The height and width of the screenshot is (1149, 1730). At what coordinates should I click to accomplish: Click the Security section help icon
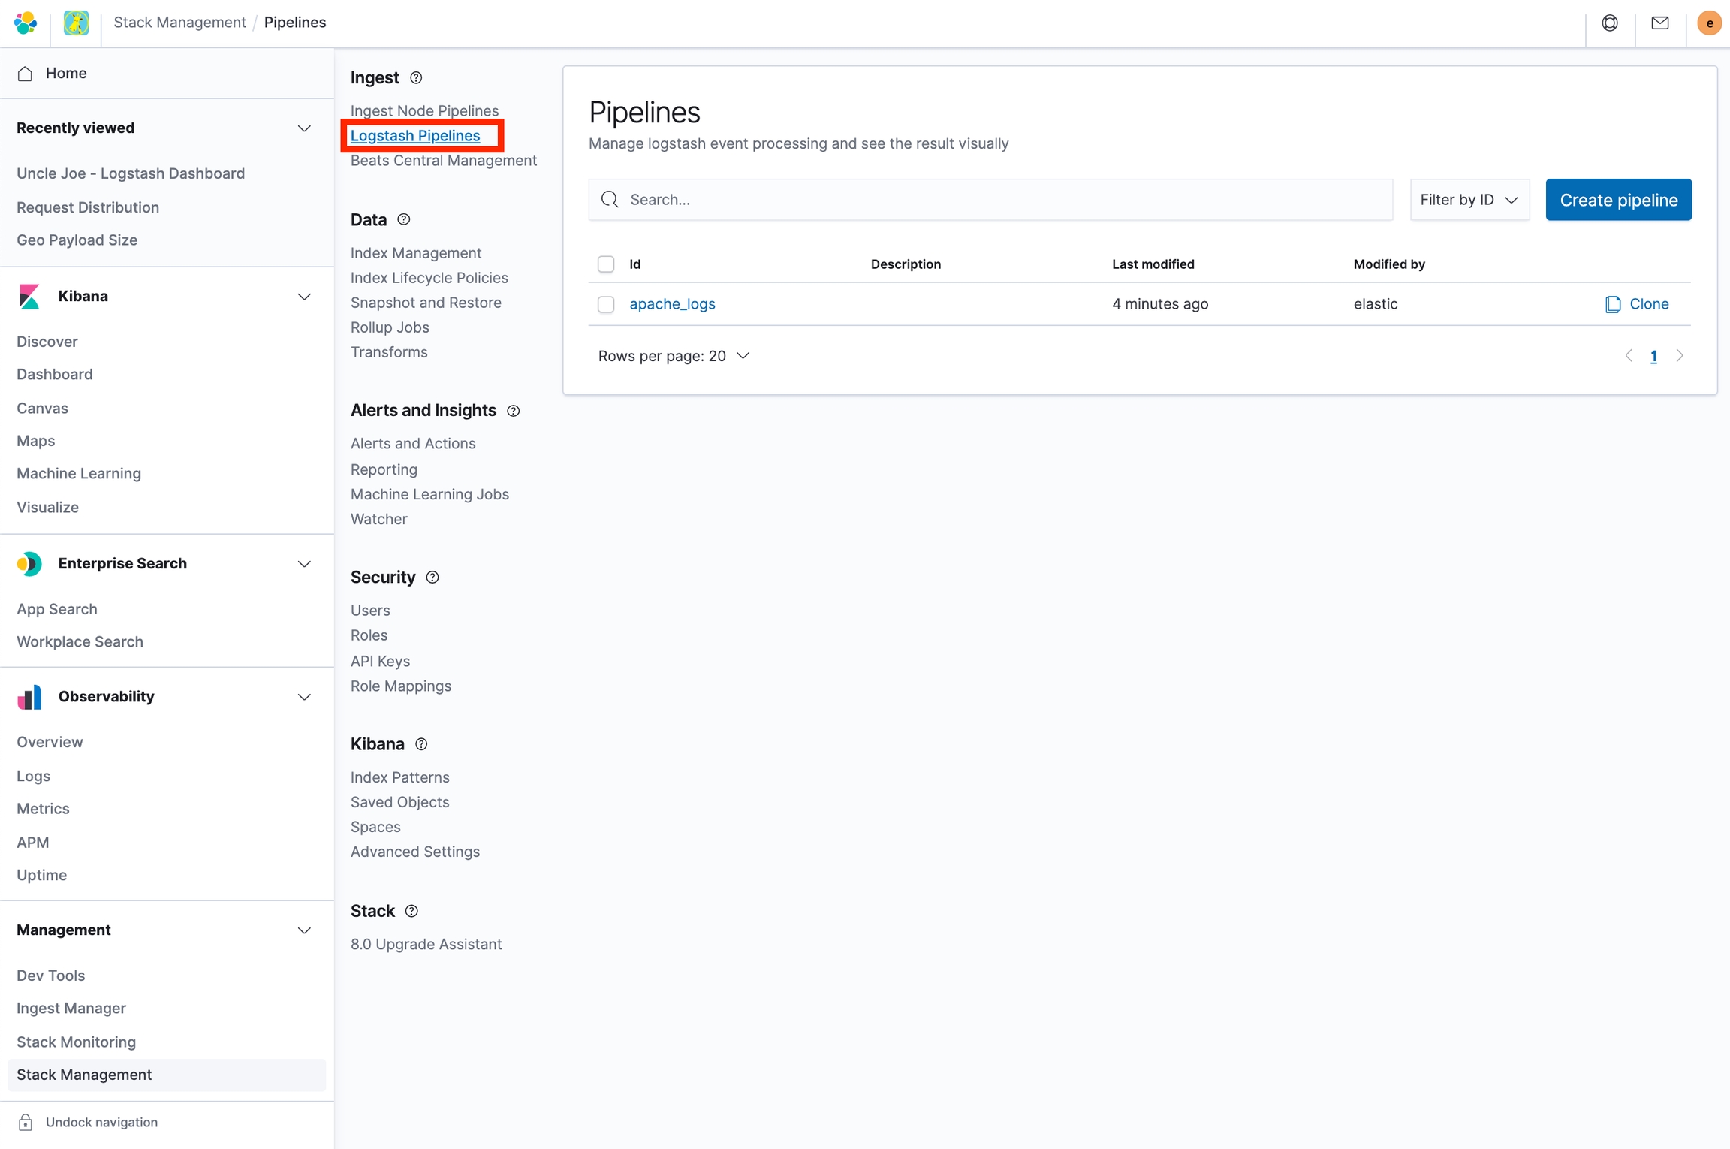tap(432, 578)
